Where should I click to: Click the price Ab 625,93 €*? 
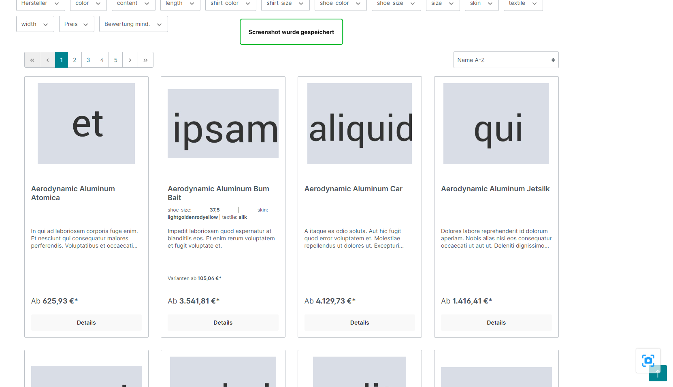coord(55,301)
